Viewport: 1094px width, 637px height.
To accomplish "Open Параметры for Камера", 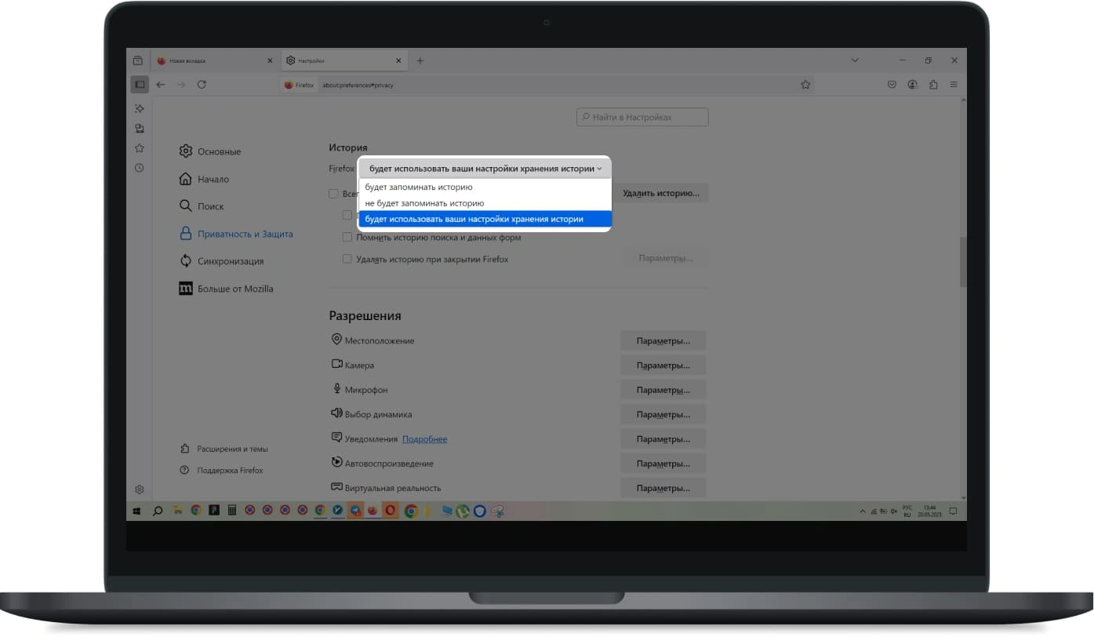I will (663, 365).
